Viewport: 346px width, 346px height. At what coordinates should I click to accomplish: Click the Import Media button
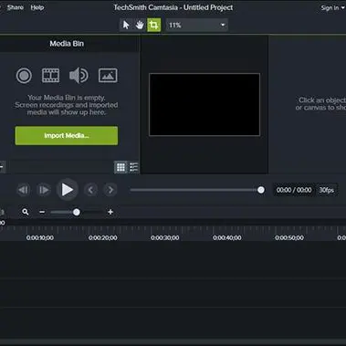coord(67,136)
